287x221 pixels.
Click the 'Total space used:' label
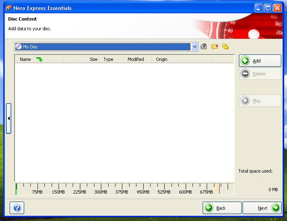(x=256, y=171)
